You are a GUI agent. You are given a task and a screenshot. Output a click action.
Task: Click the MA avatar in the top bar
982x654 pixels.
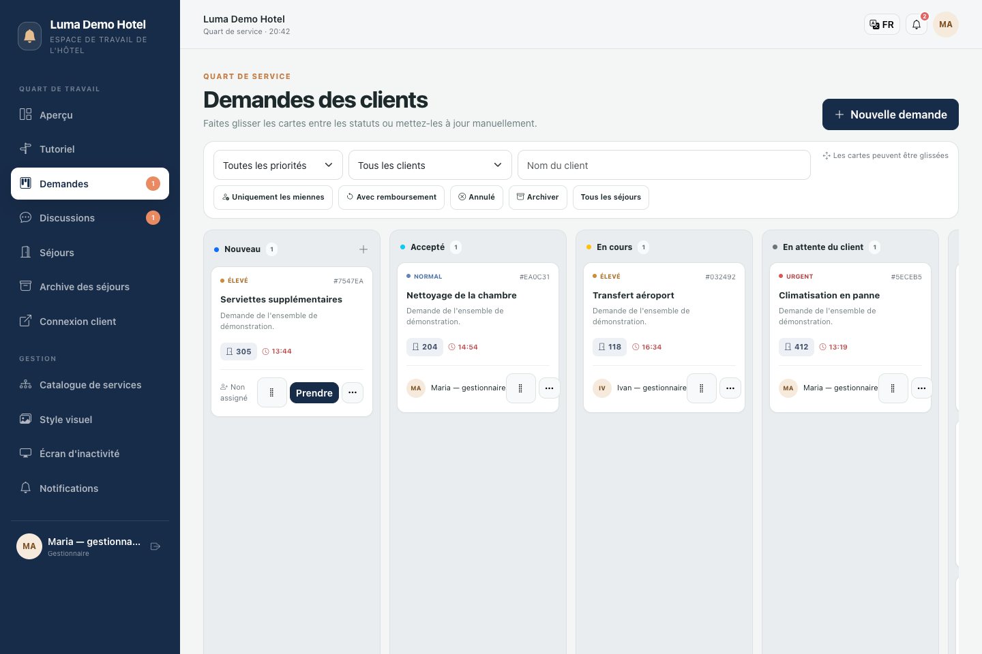[946, 25]
